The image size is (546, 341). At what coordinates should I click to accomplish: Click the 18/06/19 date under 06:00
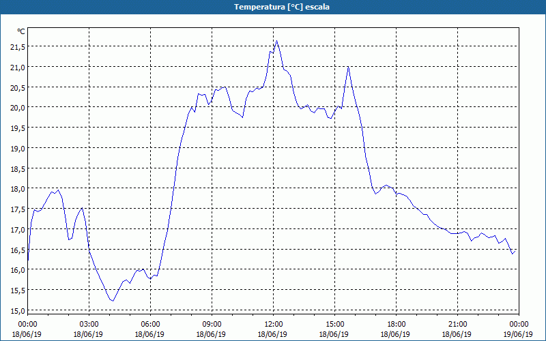point(150,334)
